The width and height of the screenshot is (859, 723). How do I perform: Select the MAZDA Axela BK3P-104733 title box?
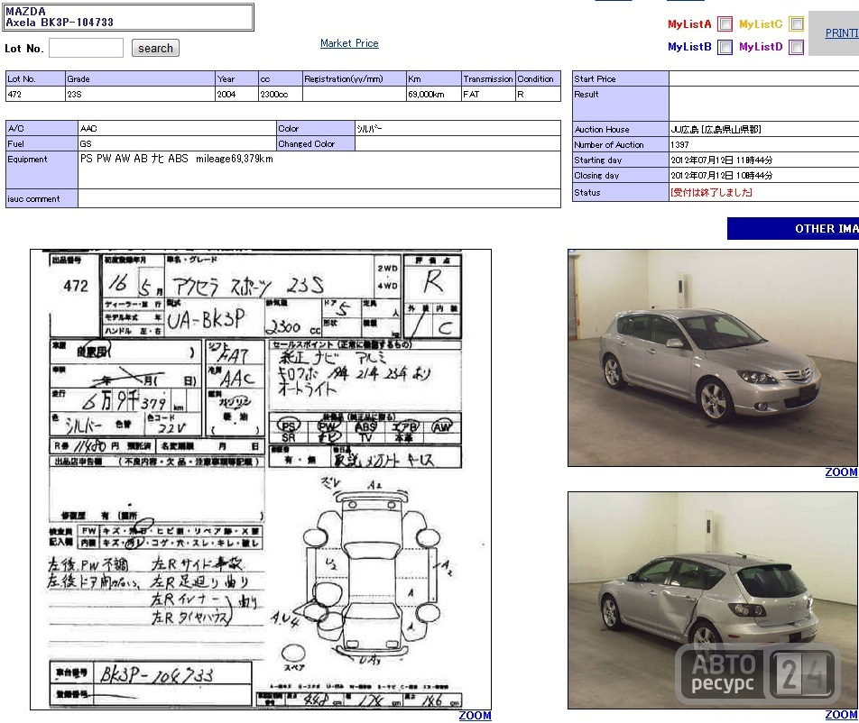click(x=129, y=17)
